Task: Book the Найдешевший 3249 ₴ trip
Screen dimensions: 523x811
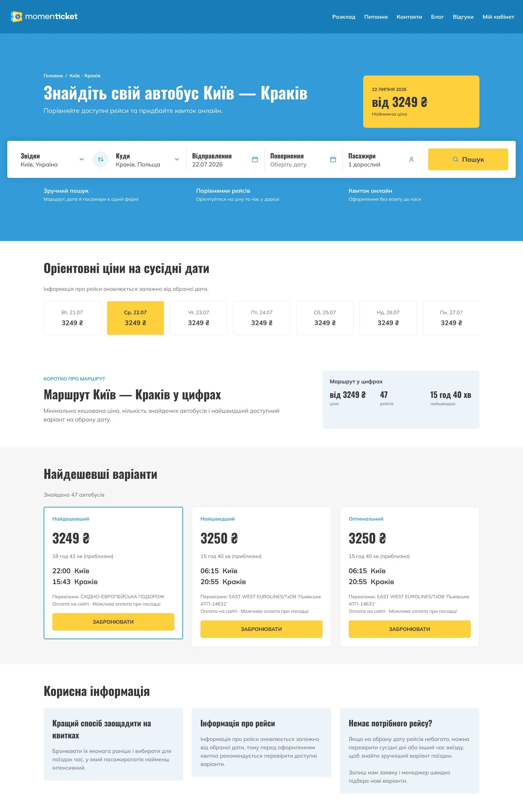Action: 113,622
